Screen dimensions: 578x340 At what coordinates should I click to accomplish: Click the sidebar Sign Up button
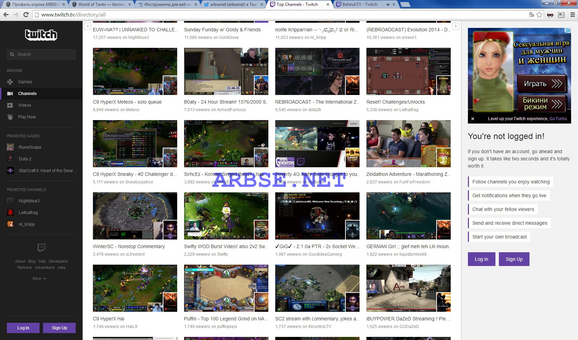(x=59, y=328)
